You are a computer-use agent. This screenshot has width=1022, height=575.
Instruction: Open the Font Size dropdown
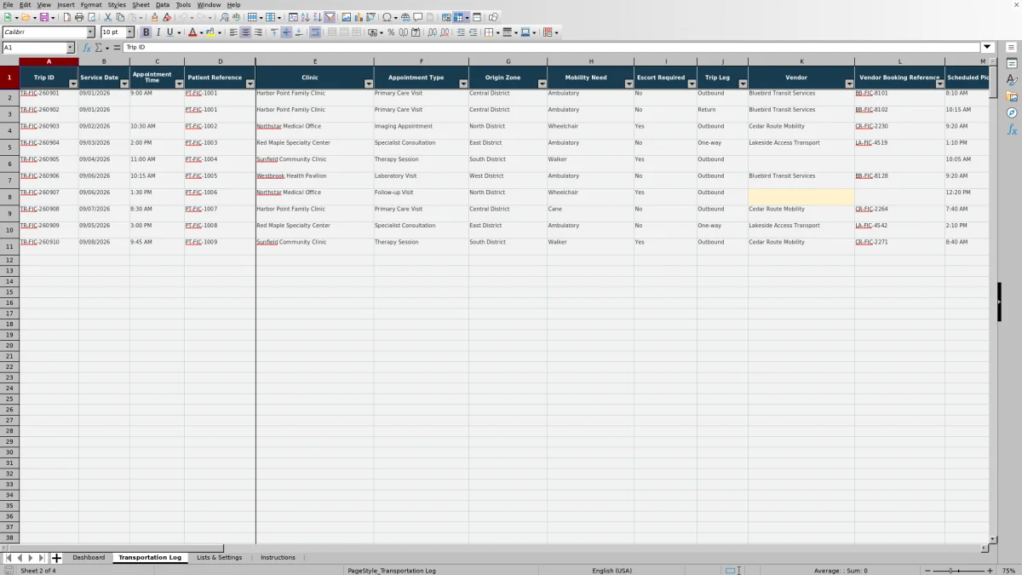(x=129, y=32)
